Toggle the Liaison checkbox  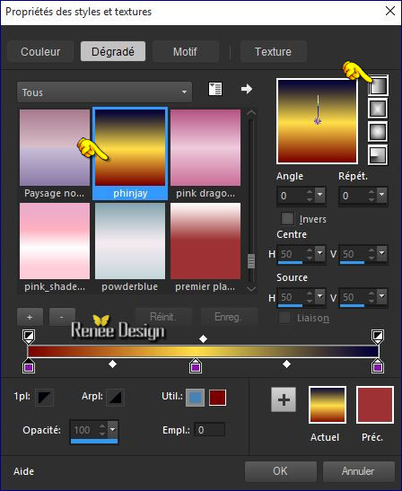coord(285,318)
